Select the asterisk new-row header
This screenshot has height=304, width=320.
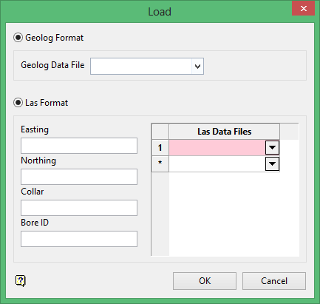[x=160, y=163]
